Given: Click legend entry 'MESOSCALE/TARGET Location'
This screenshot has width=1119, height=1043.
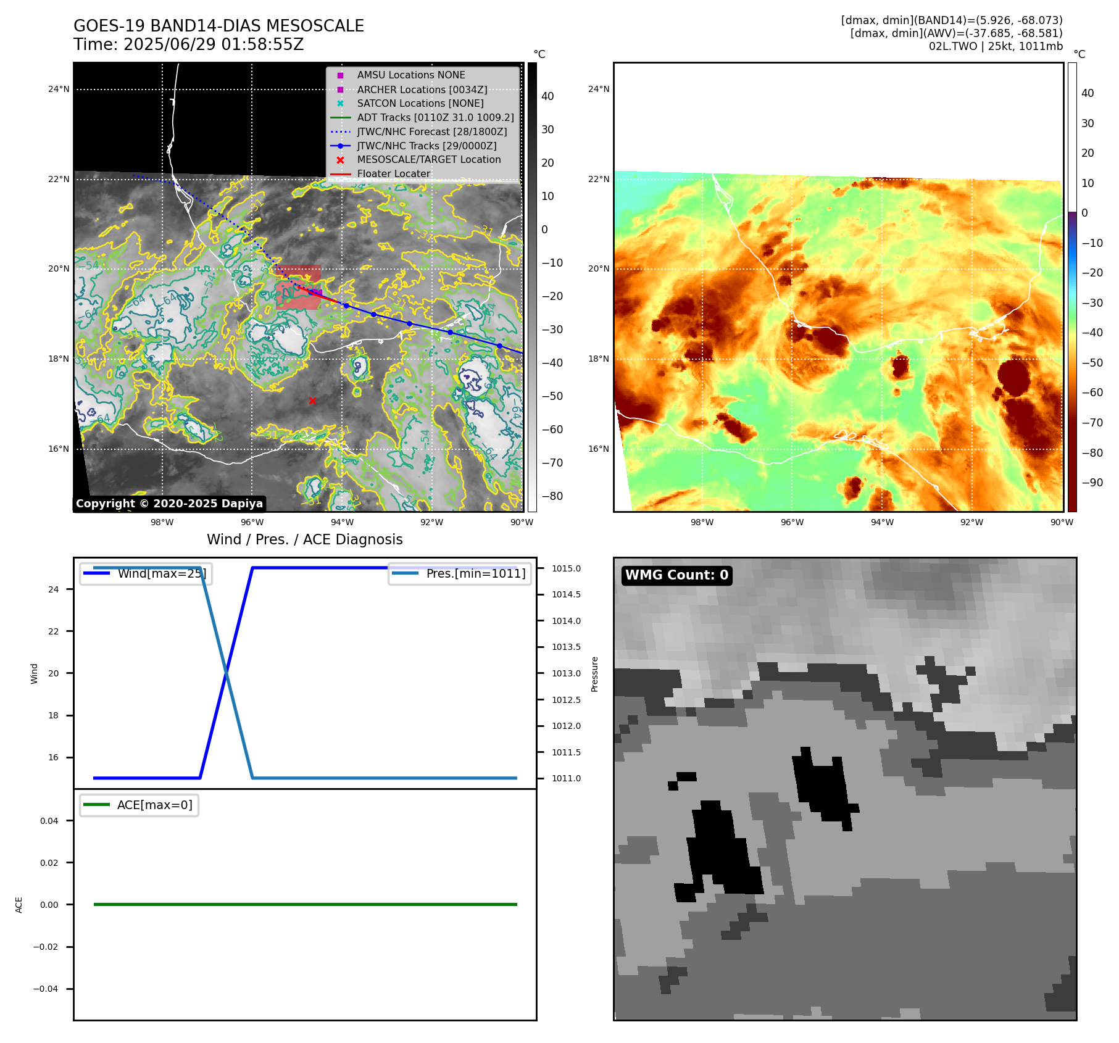Looking at the screenshot, I should pyautogui.click(x=429, y=159).
